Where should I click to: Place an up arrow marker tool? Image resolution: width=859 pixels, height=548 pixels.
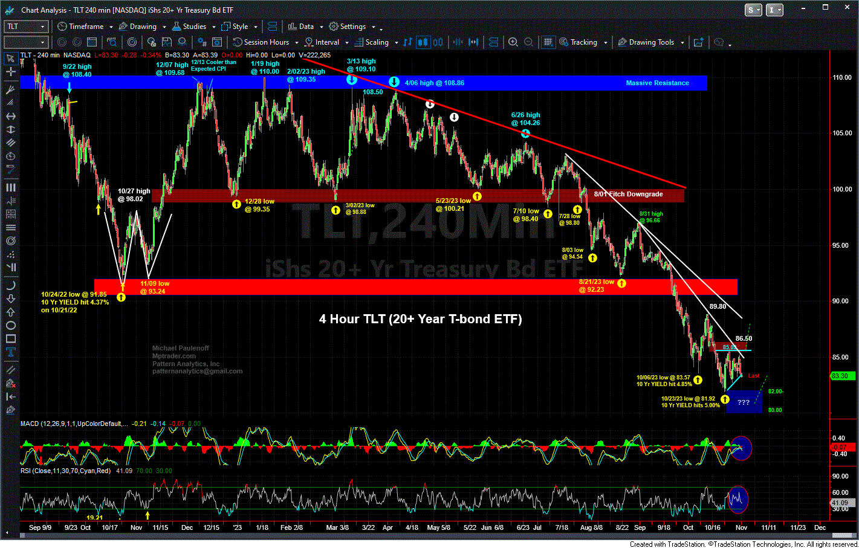pyautogui.click(x=10, y=312)
